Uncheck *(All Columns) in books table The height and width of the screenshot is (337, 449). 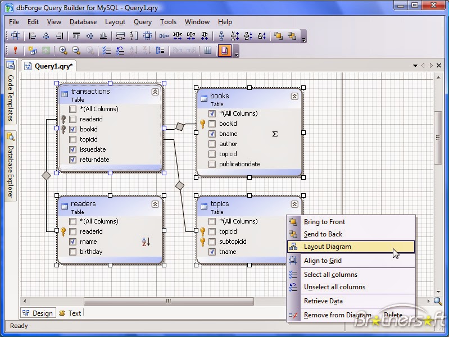click(x=212, y=113)
